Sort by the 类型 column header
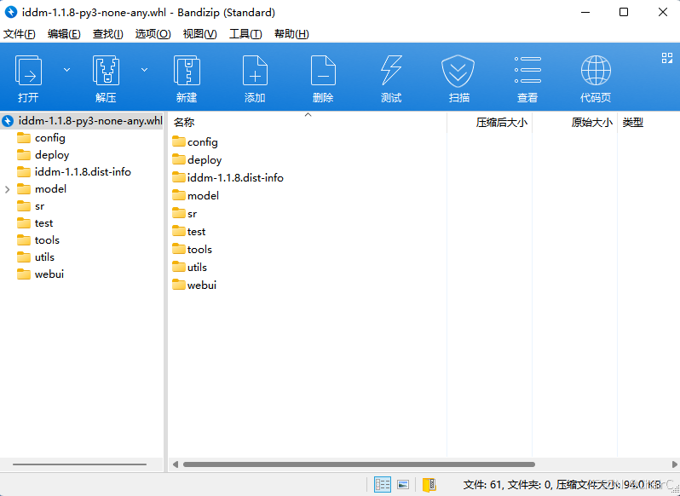Viewport: 680px width, 496px height. (x=648, y=122)
